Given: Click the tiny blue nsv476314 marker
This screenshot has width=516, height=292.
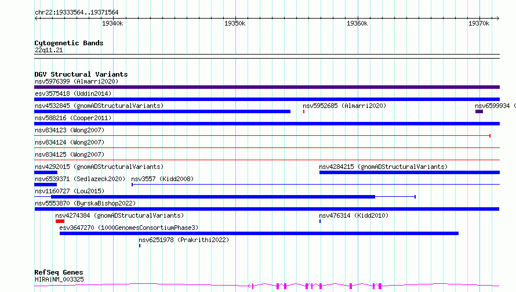Looking at the screenshot, I should pyautogui.click(x=320, y=221).
